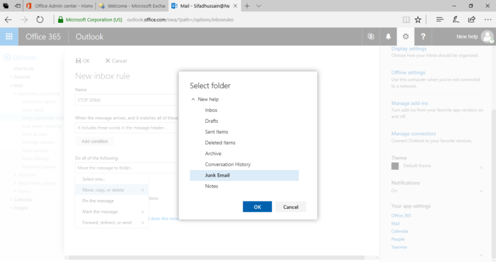Click the horizontal scrollbar at the bottom
Viewport: 496px width, 262px height.
coord(217,258)
